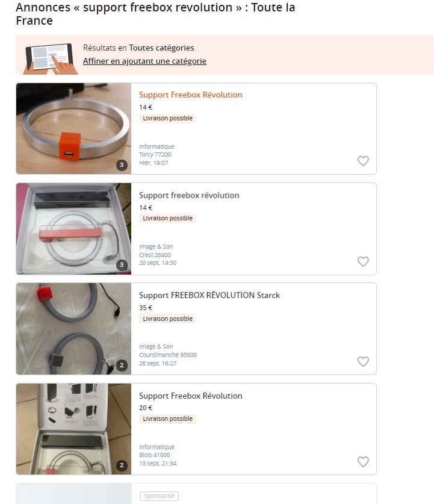Open "Support FREEBOX RÉVOLUTION Starck" listing title
Screen dimensions: 434x504
coord(209,295)
